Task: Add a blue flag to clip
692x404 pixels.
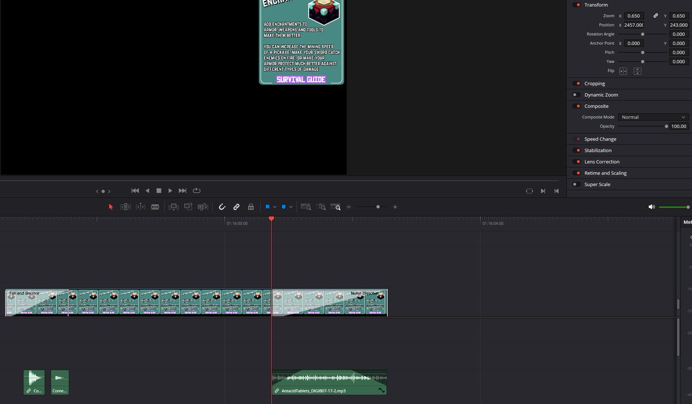Action: coord(268,207)
